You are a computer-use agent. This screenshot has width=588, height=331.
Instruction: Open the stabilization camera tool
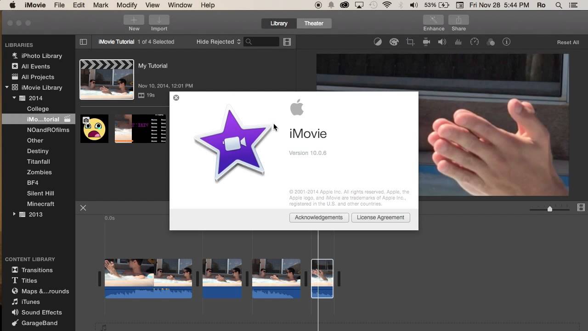426,42
